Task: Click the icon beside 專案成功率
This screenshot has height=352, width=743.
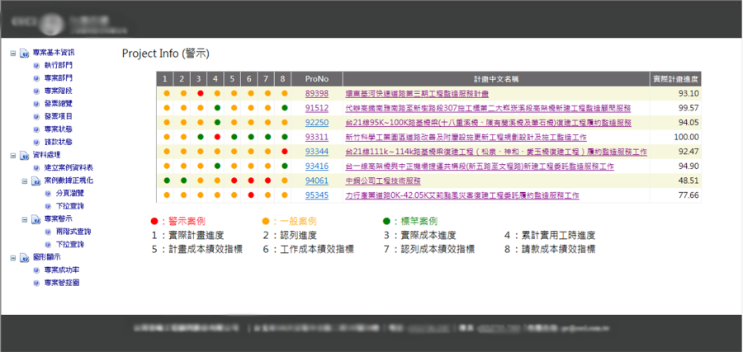Action: 36,270
